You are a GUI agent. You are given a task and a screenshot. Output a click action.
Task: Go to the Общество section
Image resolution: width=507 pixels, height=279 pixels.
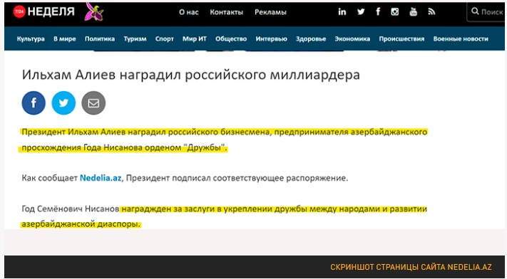pos(231,38)
